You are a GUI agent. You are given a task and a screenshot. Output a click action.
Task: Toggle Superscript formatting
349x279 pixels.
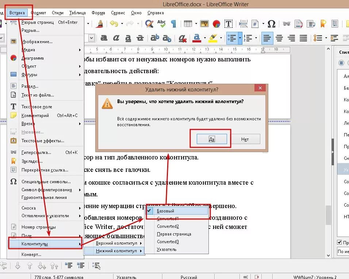(x=155, y=38)
